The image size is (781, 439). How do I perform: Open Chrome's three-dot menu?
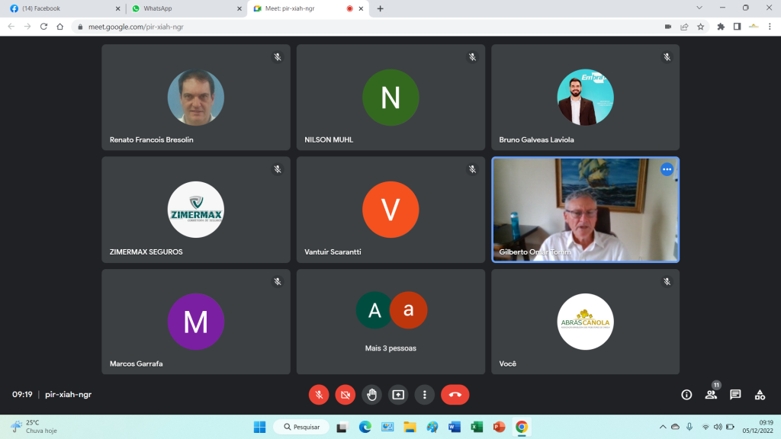(x=770, y=27)
